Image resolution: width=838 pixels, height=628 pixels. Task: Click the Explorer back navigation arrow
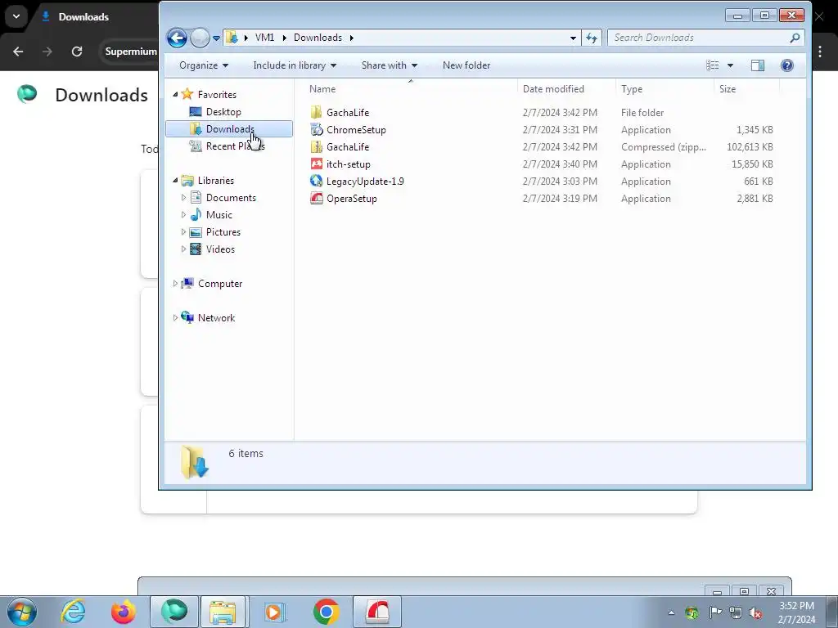[x=177, y=38]
